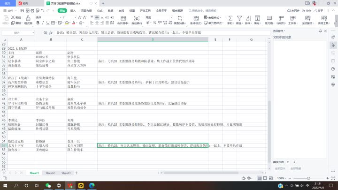Click the Filter funnel icon
Viewport: 338px width, 190px height.
(x=239, y=18)
